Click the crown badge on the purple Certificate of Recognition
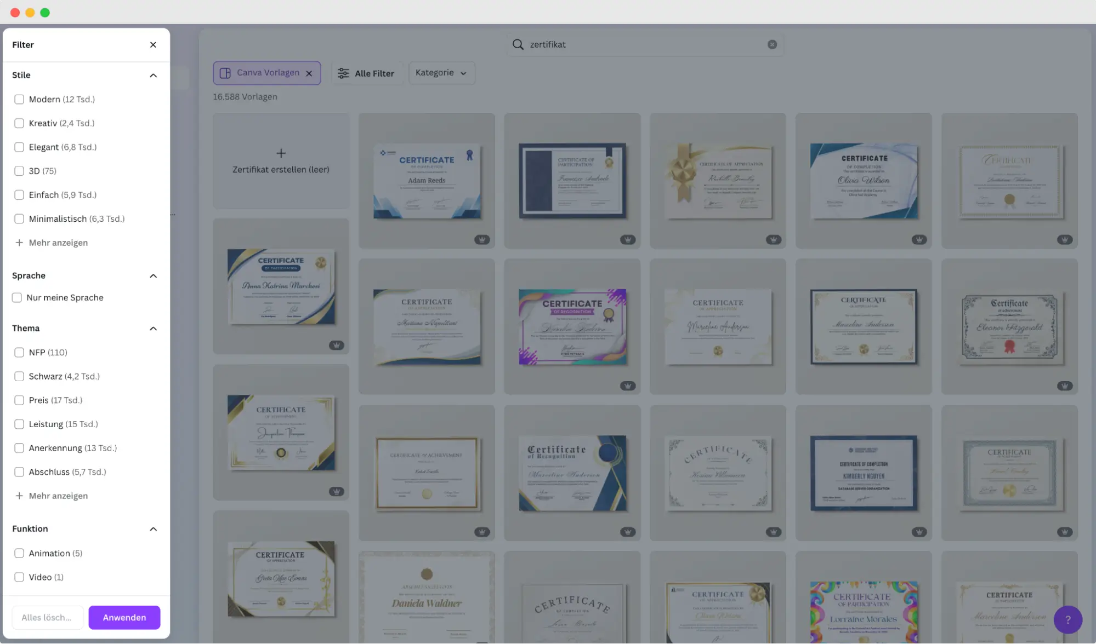Image resolution: width=1096 pixels, height=644 pixels. pos(628,386)
